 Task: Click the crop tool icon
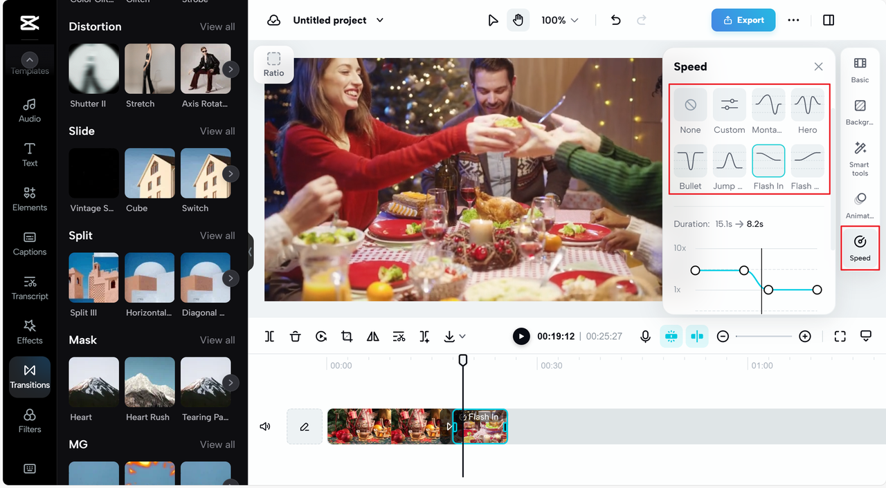tap(347, 337)
